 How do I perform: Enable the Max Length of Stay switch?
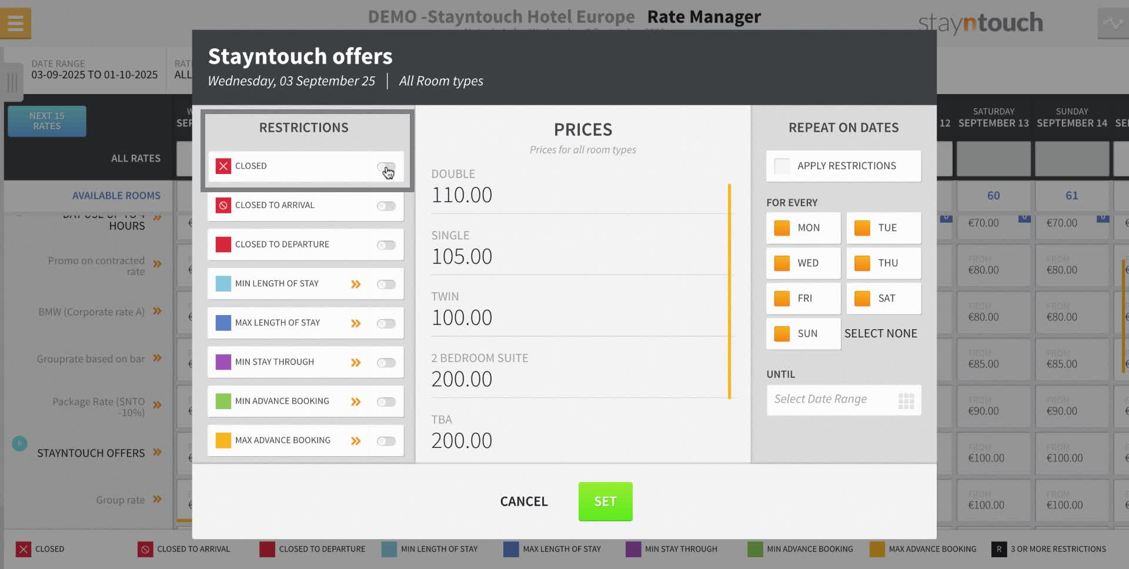click(x=386, y=324)
